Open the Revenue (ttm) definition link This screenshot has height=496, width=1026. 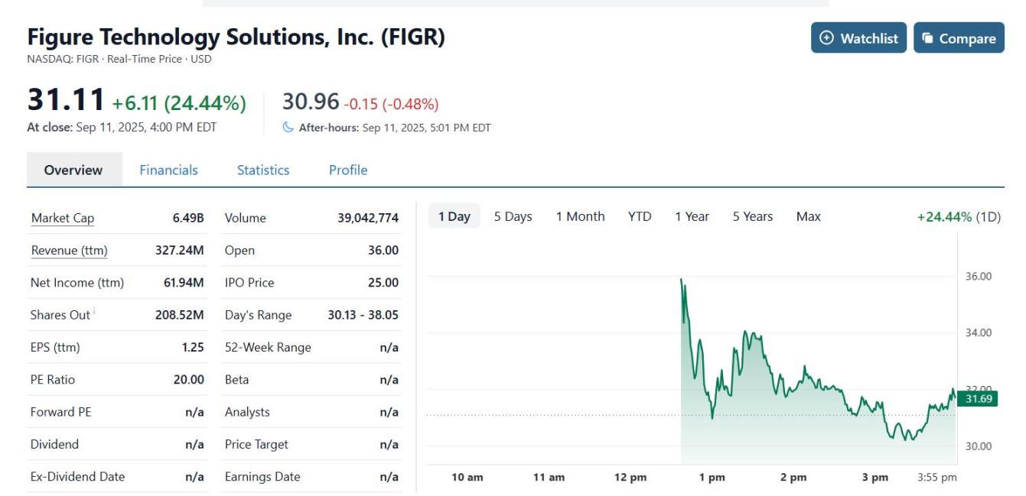pos(69,250)
